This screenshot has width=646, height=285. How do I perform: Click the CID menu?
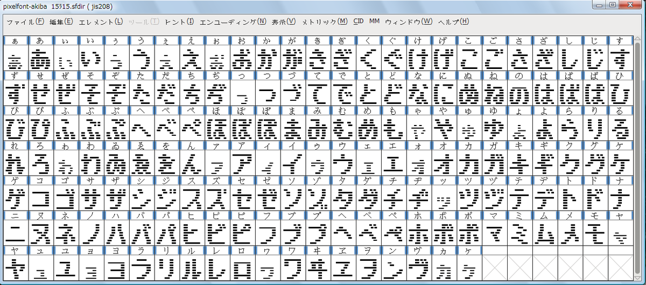tap(358, 22)
